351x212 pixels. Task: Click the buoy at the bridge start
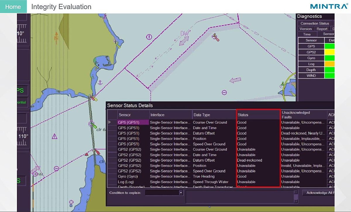[93, 97]
